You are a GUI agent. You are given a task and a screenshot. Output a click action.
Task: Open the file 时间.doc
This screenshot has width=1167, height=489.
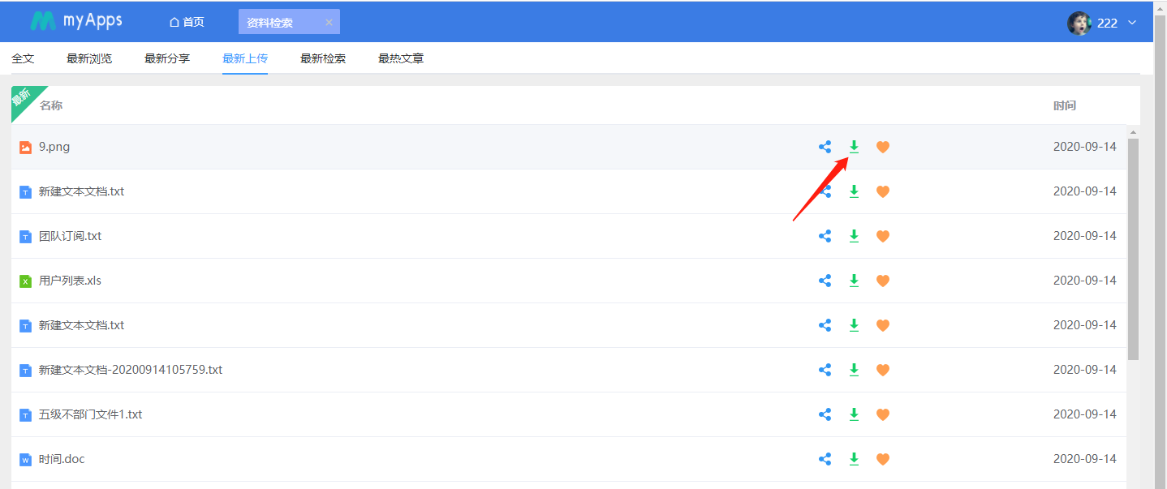(62, 459)
